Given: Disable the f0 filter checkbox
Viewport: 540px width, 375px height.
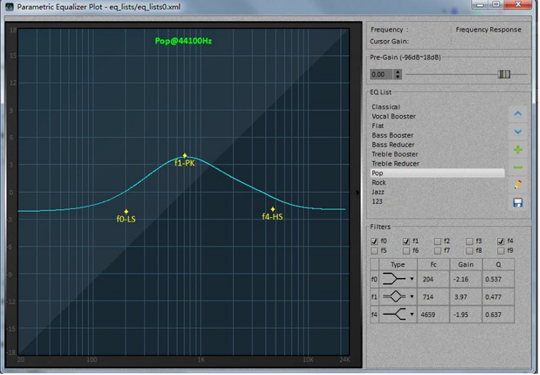Looking at the screenshot, I should pyautogui.click(x=375, y=241).
